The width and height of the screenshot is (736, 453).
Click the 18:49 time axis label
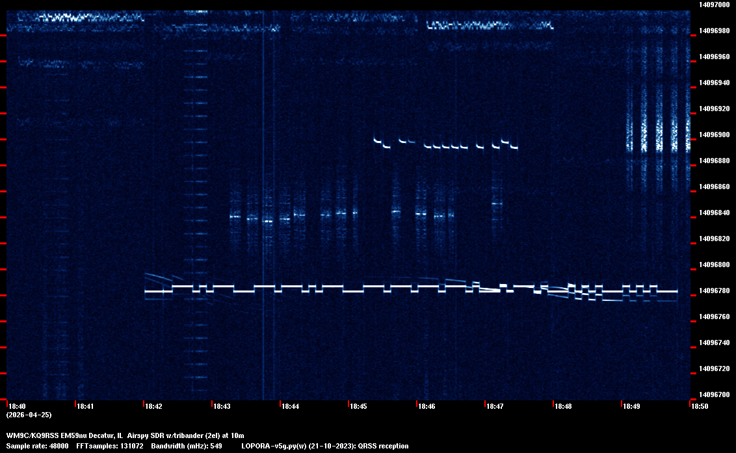pyautogui.click(x=632, y=406)
